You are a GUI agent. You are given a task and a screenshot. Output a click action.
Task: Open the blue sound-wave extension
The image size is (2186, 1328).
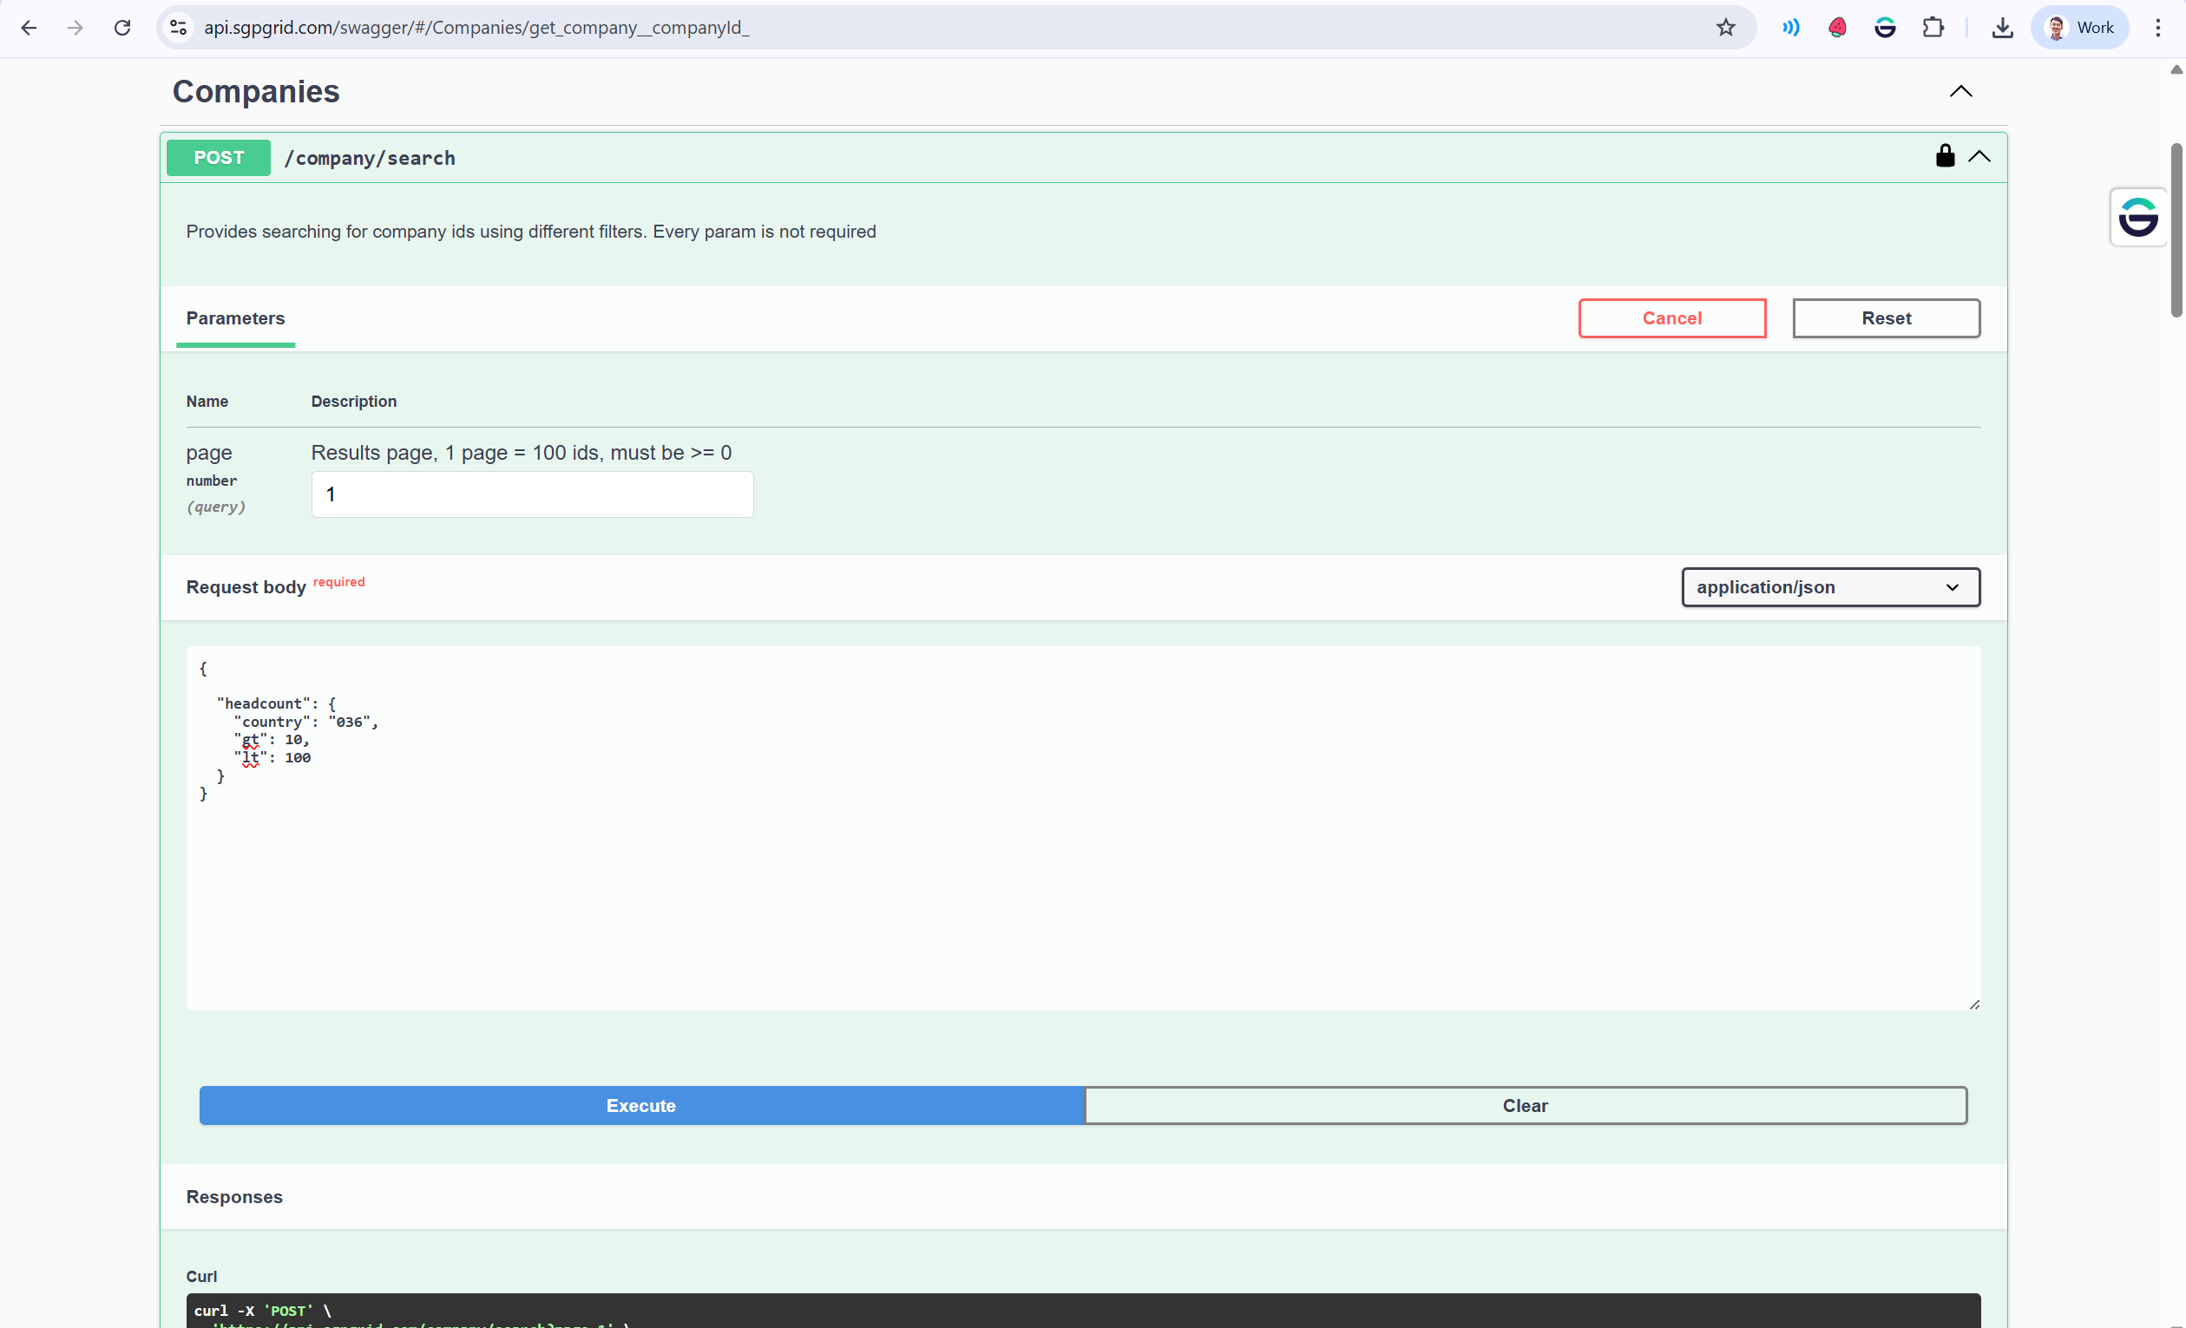pos(1790,28)
